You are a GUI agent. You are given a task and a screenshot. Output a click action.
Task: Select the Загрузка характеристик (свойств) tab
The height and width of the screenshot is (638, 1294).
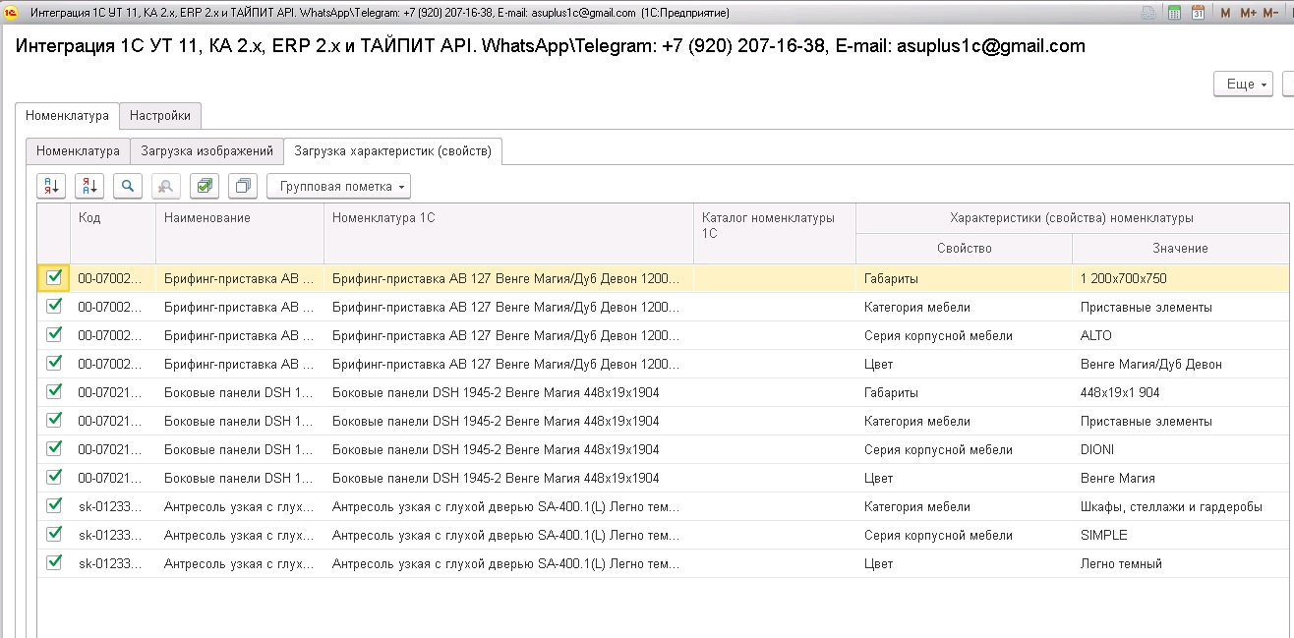pos(393,151)
